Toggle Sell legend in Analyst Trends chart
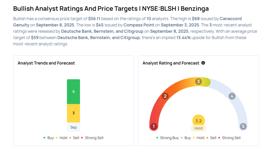Screen dimensions: 262x151 (x=74, y=138)
